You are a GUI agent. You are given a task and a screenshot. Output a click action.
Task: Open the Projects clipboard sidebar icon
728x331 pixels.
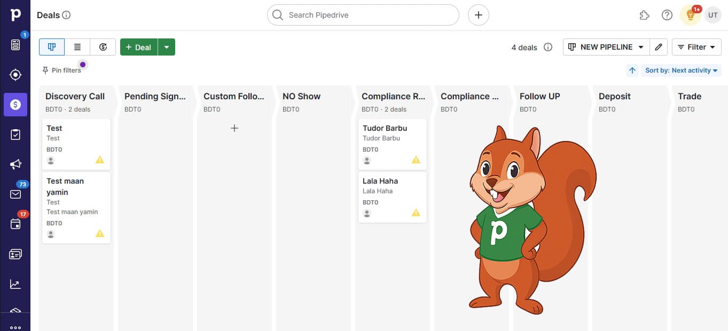point(15,135)
